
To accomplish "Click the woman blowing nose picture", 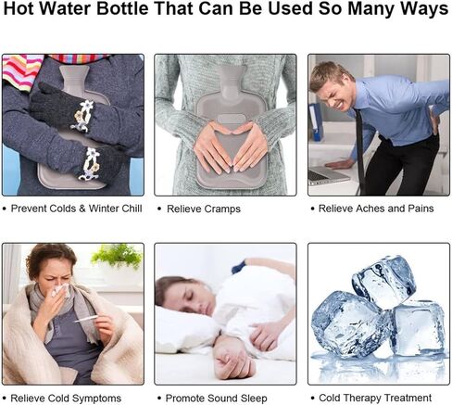I will [73, 314].
